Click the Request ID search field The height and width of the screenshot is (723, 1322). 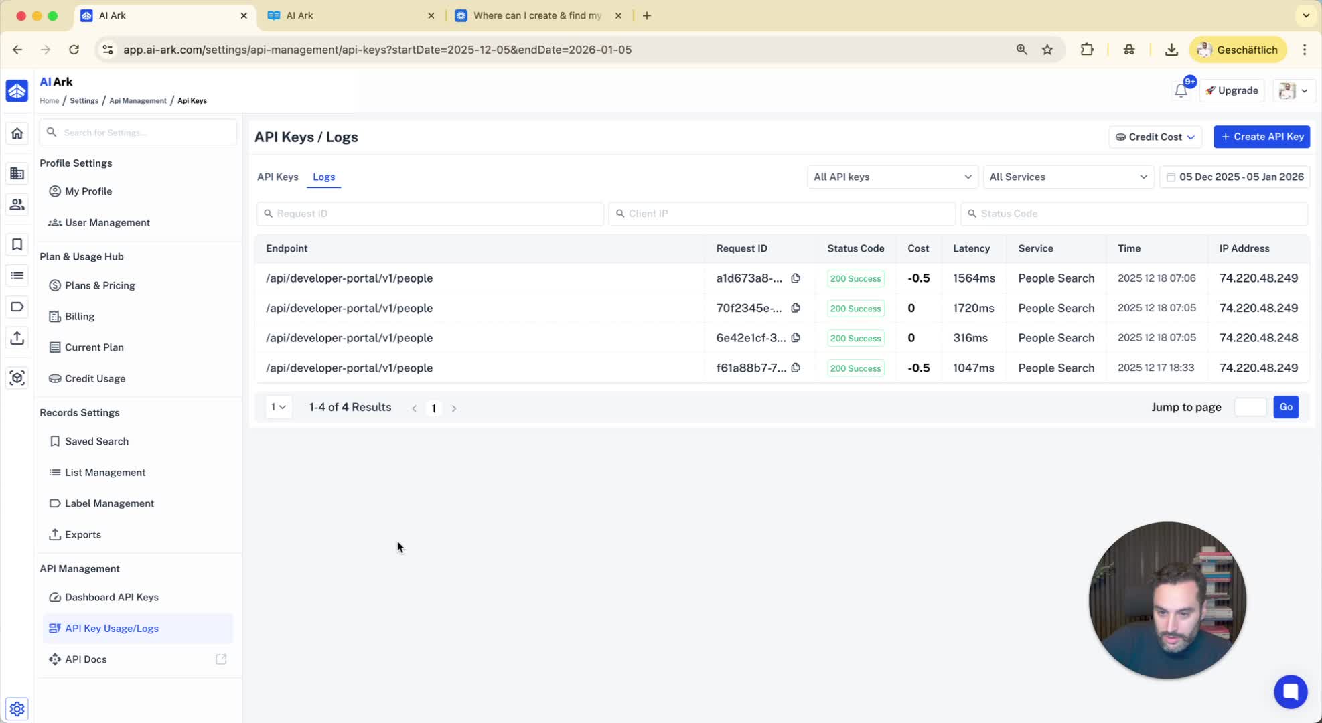pyautogui.click(x=430, y=214)
